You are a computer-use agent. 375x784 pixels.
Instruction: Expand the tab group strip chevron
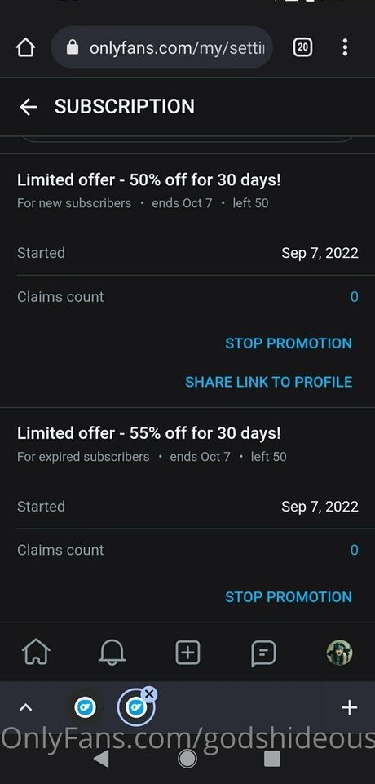25,707
